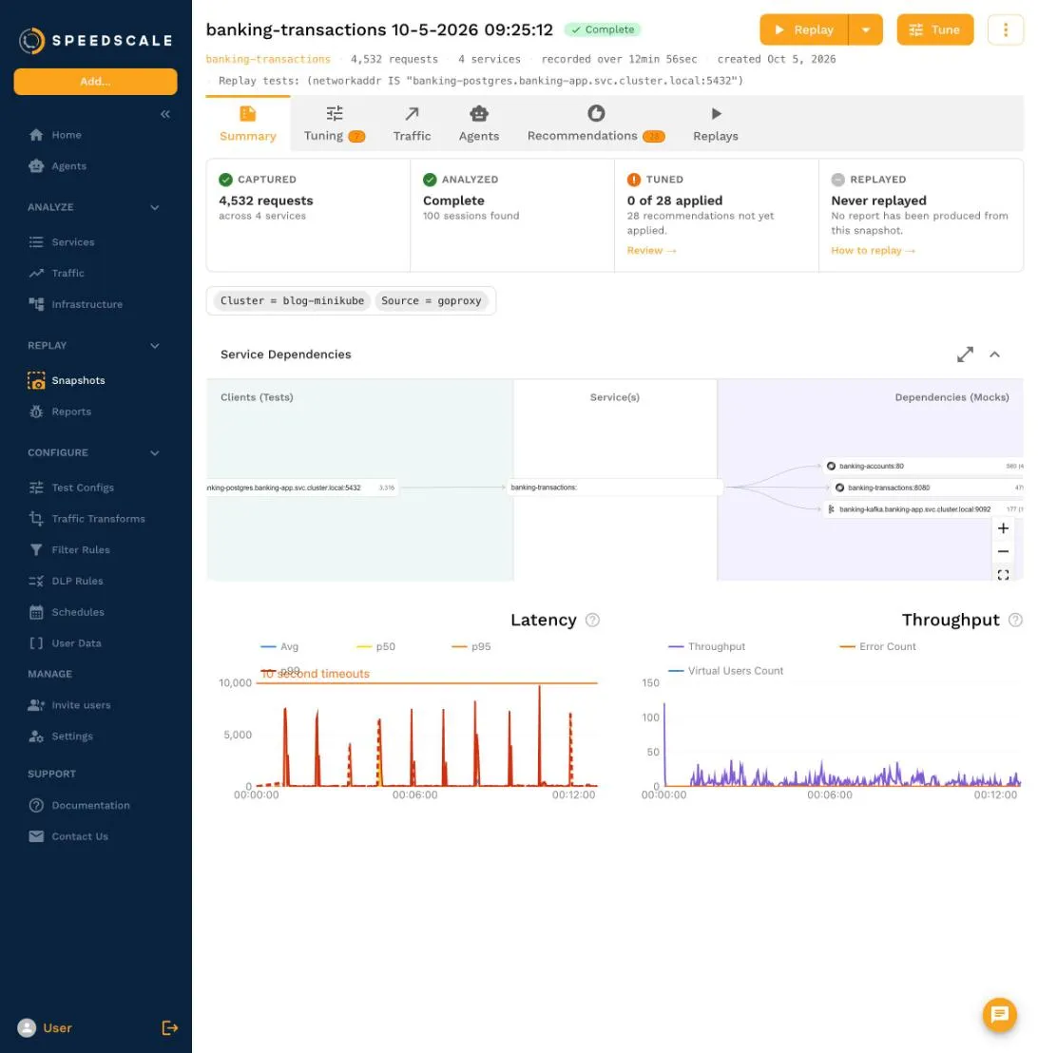Select the banking-kafka dependency node
The width and height of the screenshot is (1038, 1053).
(x=922, y=509)
